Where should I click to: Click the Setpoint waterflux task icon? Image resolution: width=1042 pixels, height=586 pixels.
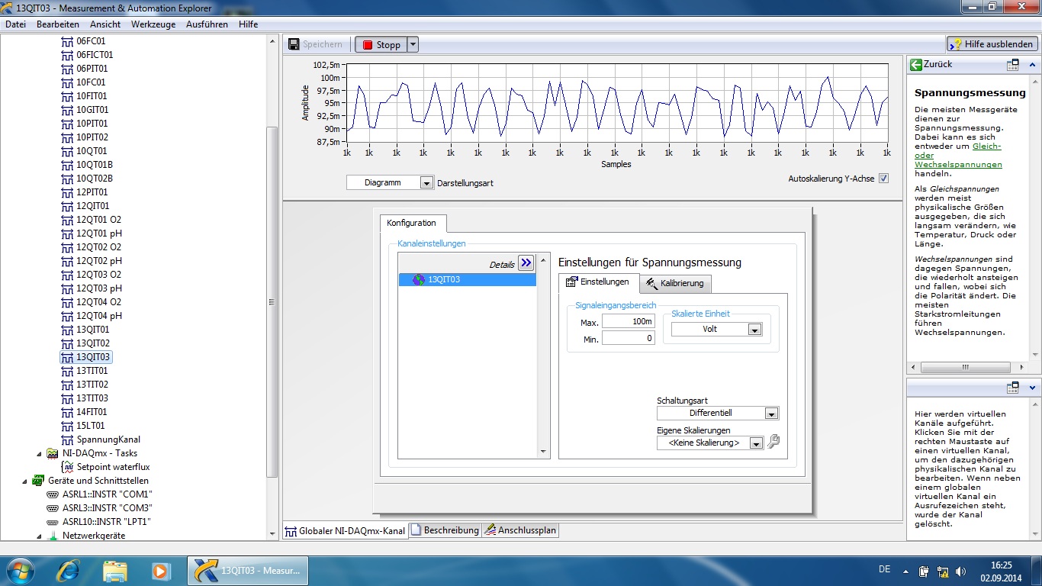pyautogui.click(x=67, y=467)
